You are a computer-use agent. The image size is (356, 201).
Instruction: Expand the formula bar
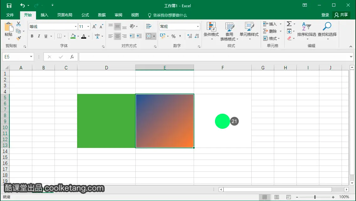click(351, 57)
